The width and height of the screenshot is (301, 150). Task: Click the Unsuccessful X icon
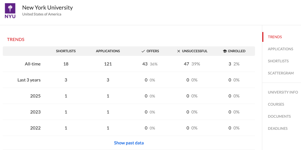click(x=179, y=51)
